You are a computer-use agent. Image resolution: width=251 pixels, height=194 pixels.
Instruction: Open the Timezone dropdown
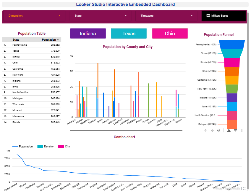click(x=166, y=16)
